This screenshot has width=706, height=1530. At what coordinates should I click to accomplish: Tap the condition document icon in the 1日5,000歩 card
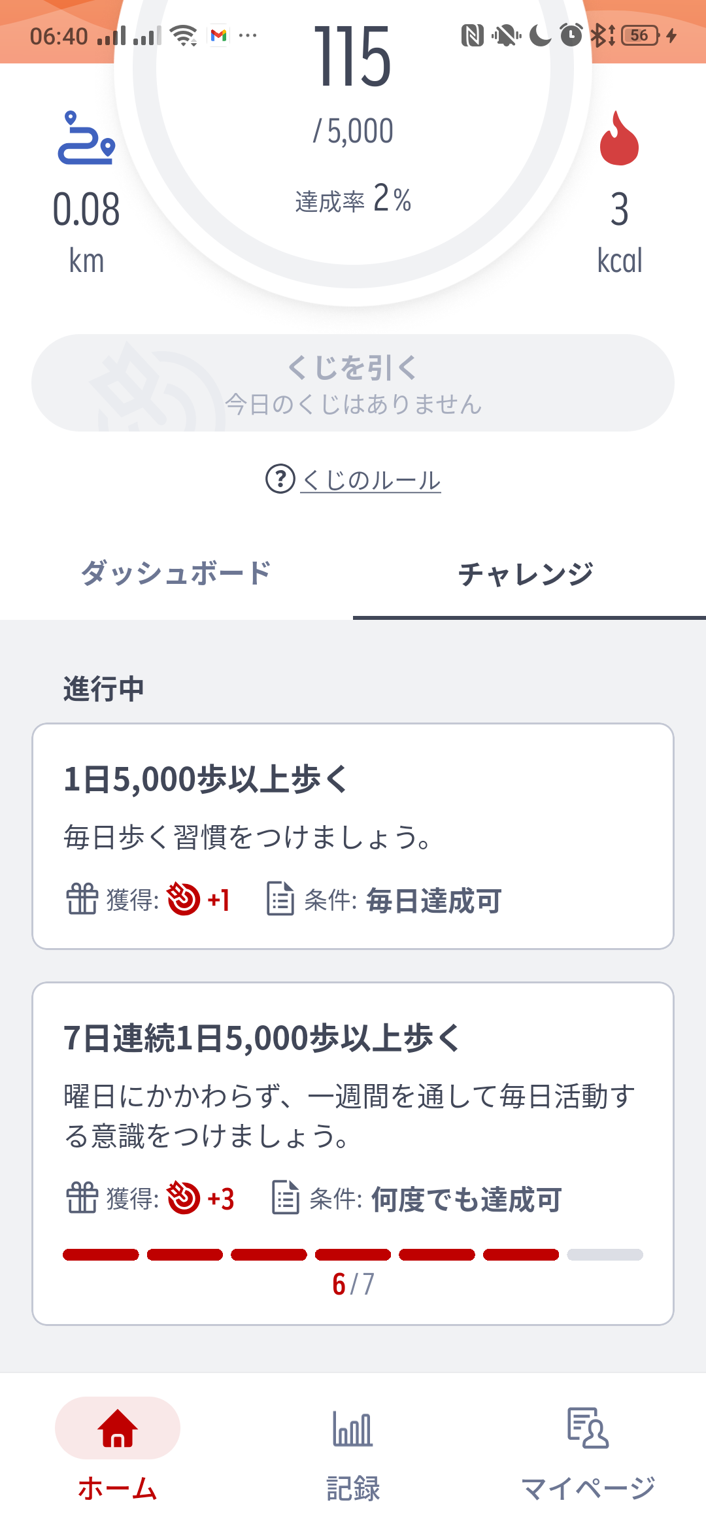point(280,898)
